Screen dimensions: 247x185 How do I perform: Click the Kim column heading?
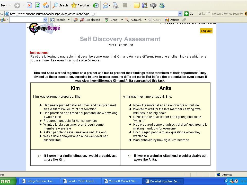coord(75,88)
